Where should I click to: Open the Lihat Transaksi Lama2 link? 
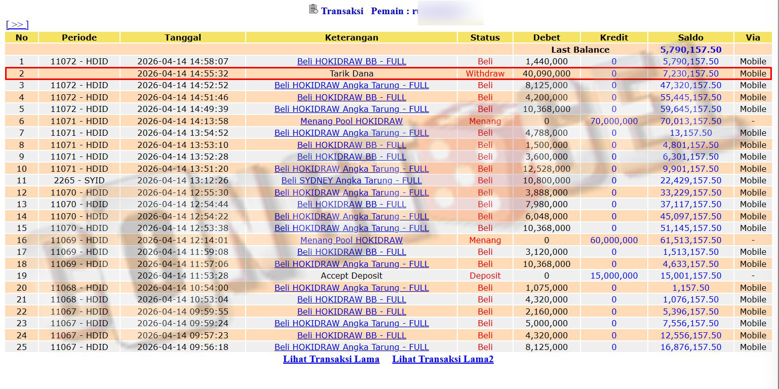point(443,359)
